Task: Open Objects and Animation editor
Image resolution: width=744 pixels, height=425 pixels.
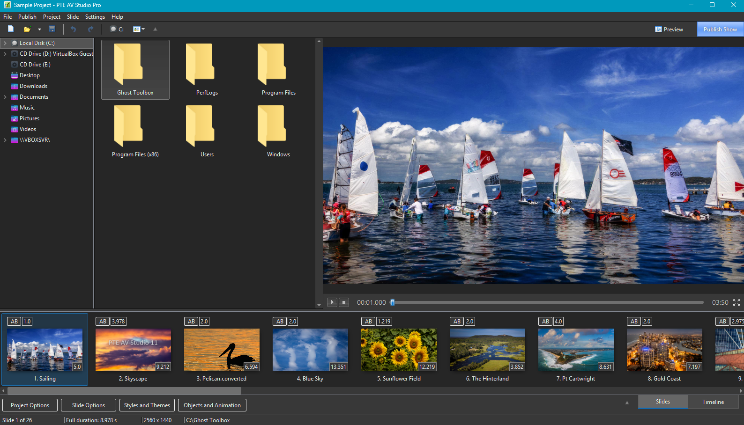Action: (x=212, y=405)
